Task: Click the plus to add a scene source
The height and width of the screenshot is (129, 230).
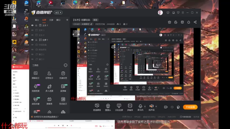Action: (x=67, y=20)
